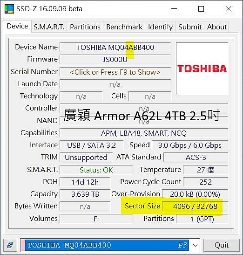Viewport: 243px width, 255px height.
Task: Click the Capacity value 3.639 TB
Action: point(85,194)
